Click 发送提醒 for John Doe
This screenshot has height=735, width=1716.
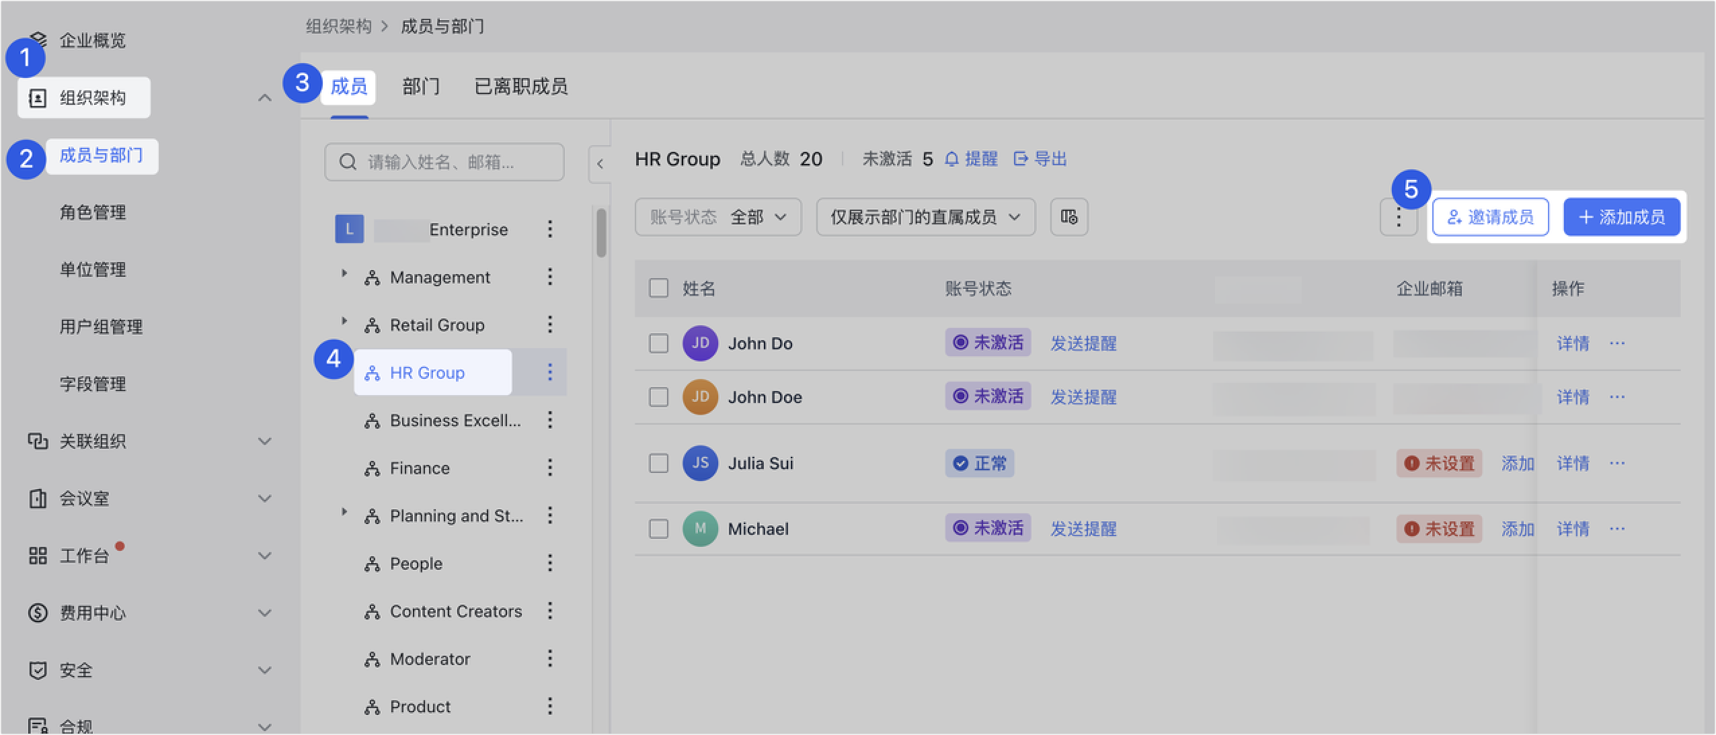[x=1083, y=397]
